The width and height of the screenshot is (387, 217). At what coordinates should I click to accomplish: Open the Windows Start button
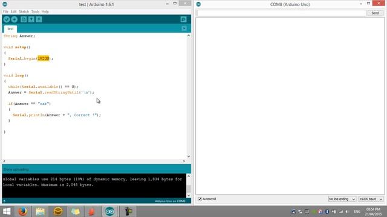tap(7, 212)
